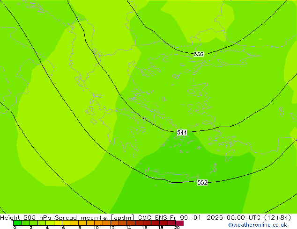
Task: Click the '00:00 UTC' time text
Action: click(x=245, y=217)
